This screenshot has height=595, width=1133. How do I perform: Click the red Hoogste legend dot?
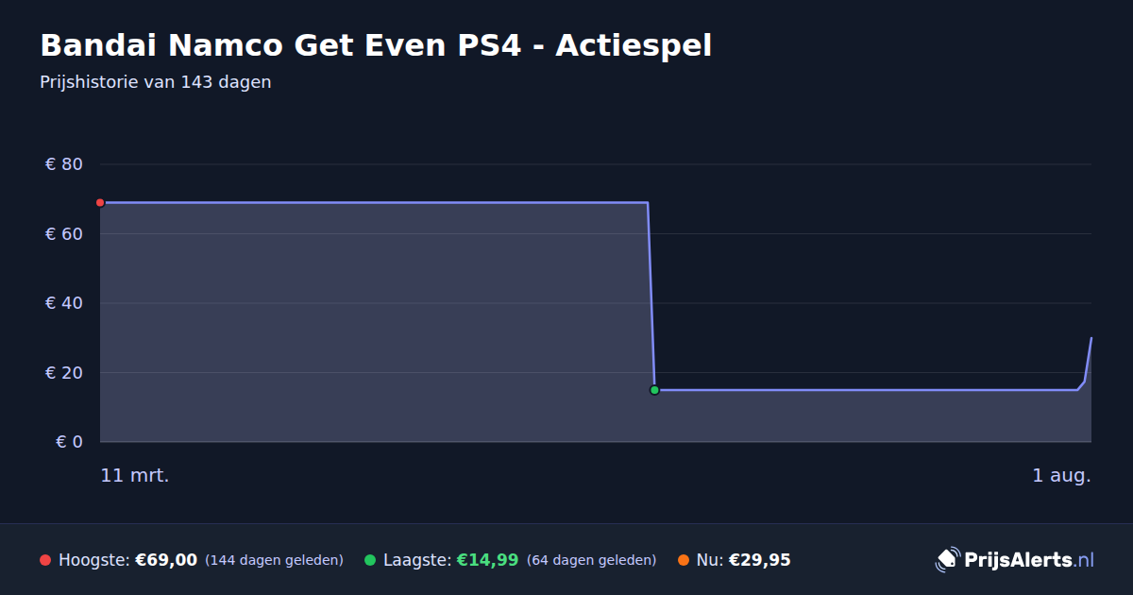[45, 560]
